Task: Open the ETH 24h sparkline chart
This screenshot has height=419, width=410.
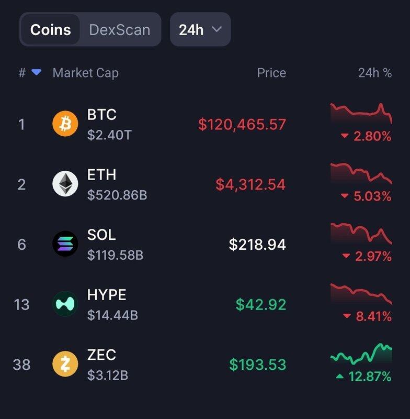Action: coord(361,174)
